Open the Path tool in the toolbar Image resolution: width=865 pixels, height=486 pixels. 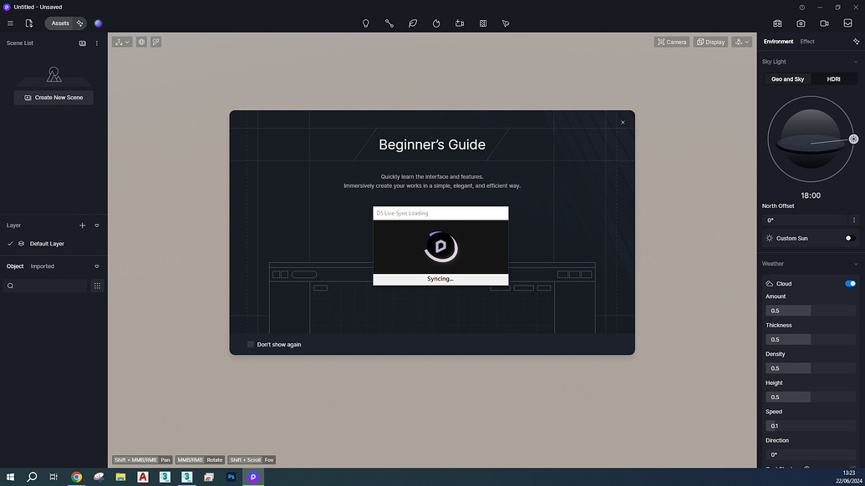[x=389, y=23]
